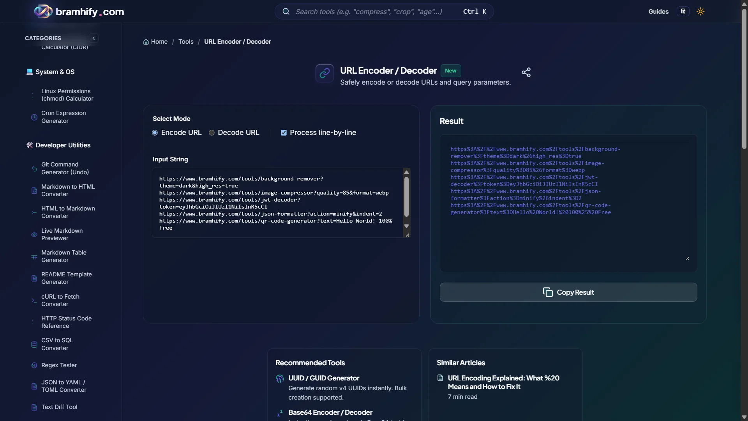
Task: Open HTTP Status Code Reference
Action: [x=67, y=322]
